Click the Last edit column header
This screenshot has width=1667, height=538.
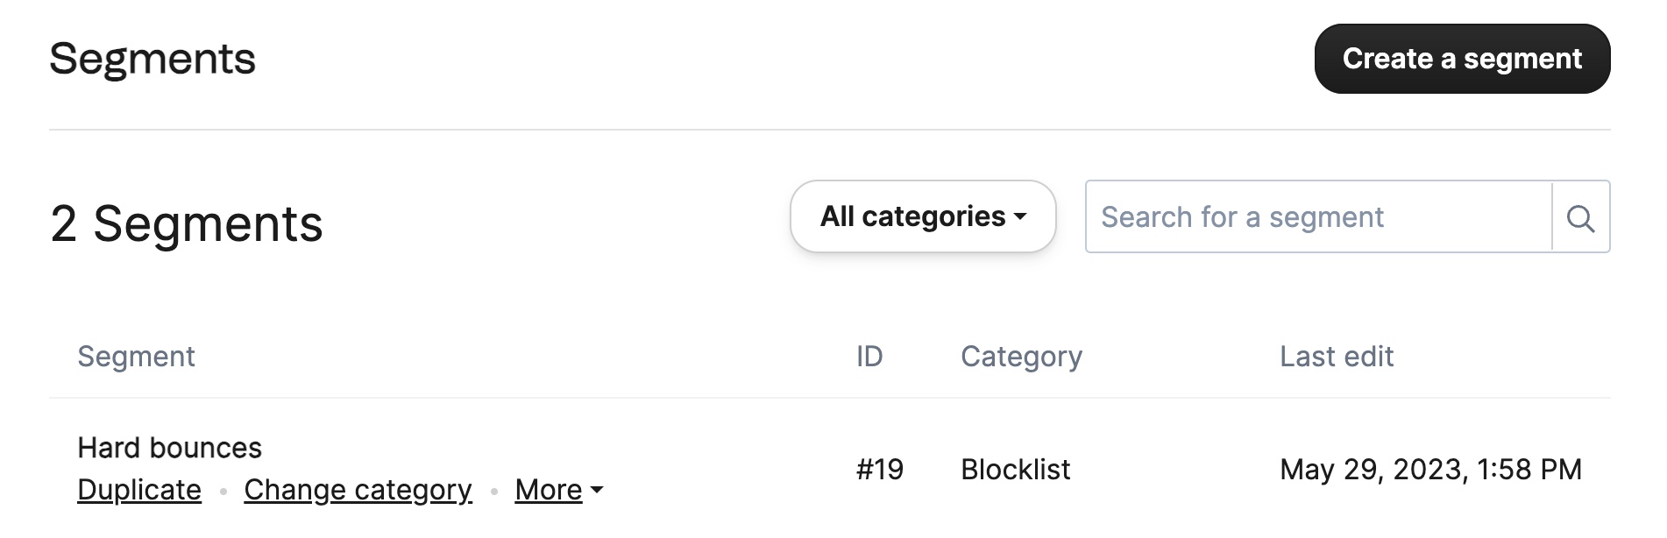[x=1337, y=357]
